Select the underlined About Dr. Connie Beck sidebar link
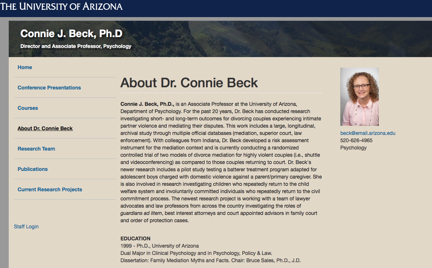 [45, 128]
